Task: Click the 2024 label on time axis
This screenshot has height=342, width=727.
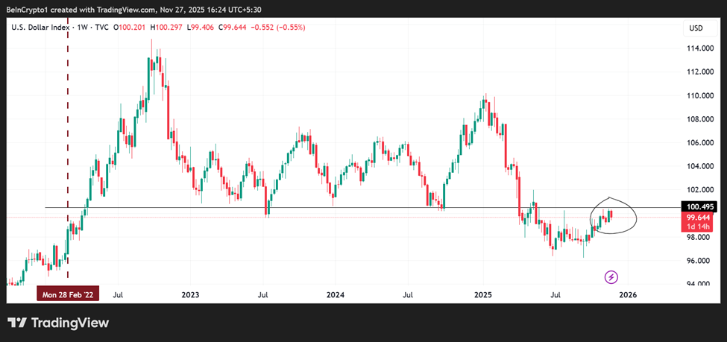Action: pyautogui.click(x=336, y=294)
